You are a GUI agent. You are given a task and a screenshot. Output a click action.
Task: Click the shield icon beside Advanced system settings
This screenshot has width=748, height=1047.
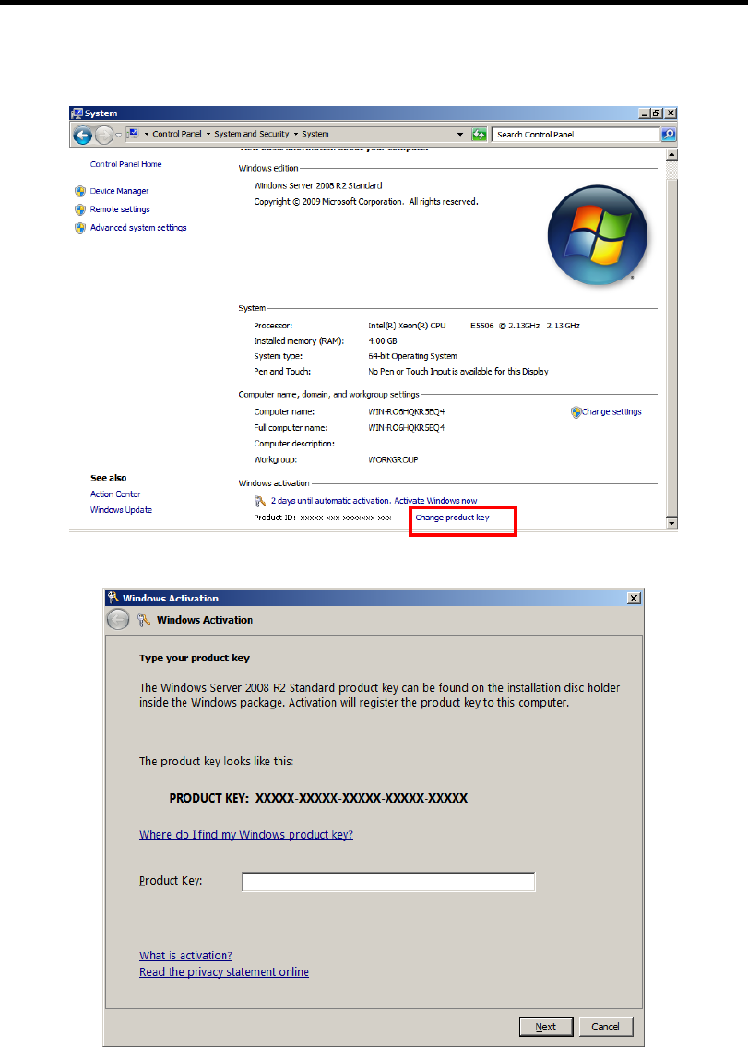(x=80, y=229)
